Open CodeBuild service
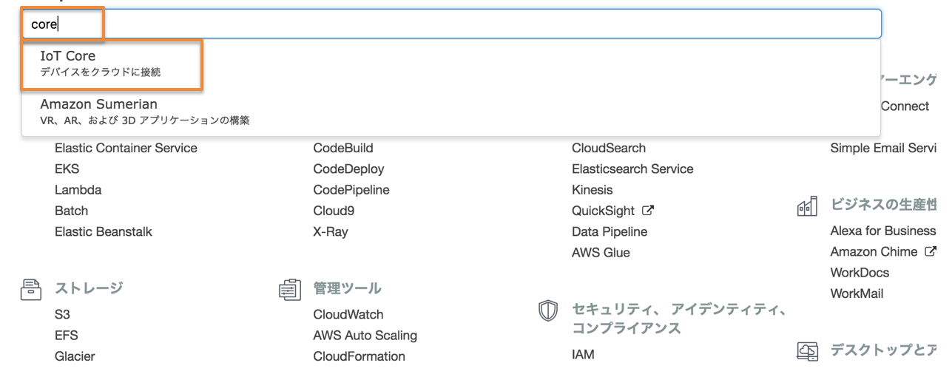952x377 pixels. (343, 148)
